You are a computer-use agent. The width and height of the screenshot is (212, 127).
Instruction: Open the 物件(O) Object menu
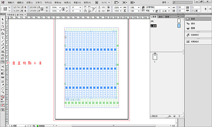48,2
